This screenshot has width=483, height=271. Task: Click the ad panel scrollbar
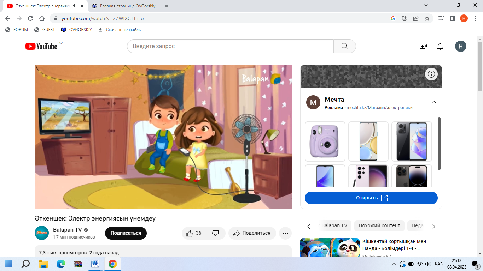coord(439,143)
